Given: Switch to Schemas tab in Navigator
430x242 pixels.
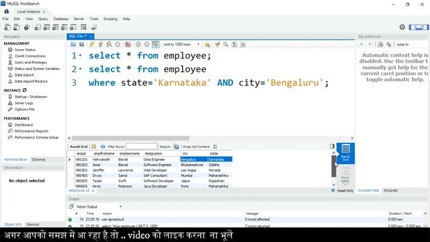Looking at the screenshot, I should click(x=38, y=159).
